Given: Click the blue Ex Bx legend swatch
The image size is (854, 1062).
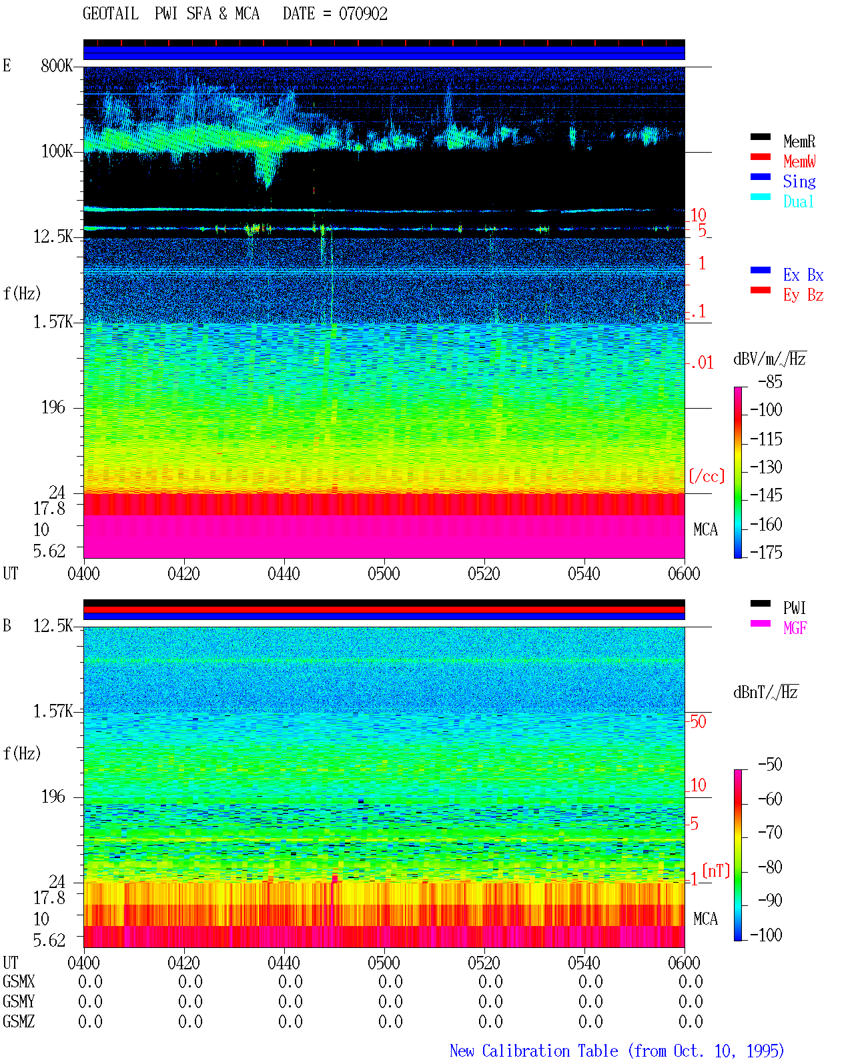Looking at the screenshot, I should click(x=760, y=270).
